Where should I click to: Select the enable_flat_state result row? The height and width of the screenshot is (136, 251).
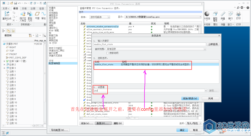click(x=156, y=65)
